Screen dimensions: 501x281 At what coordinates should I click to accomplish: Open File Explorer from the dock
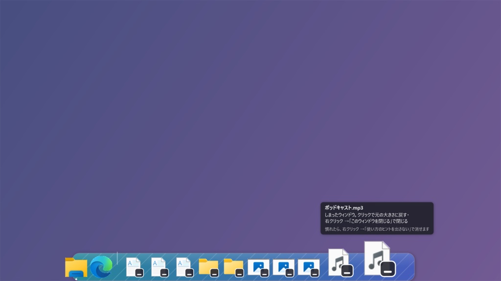[76, 267]
